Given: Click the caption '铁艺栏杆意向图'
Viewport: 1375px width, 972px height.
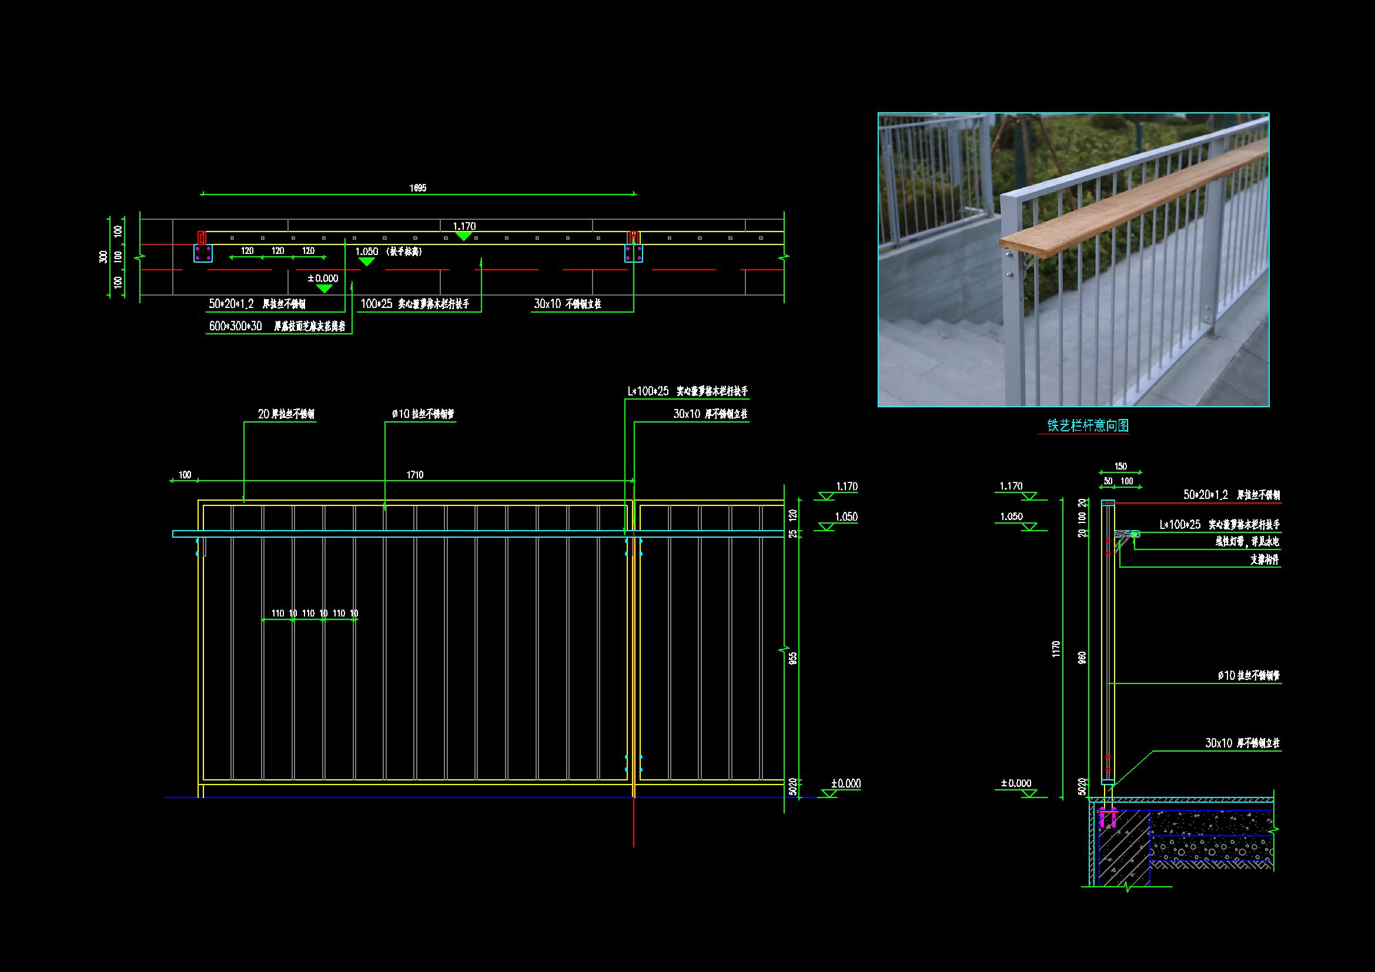Looking at the screenshot, I should point(1088,425).
